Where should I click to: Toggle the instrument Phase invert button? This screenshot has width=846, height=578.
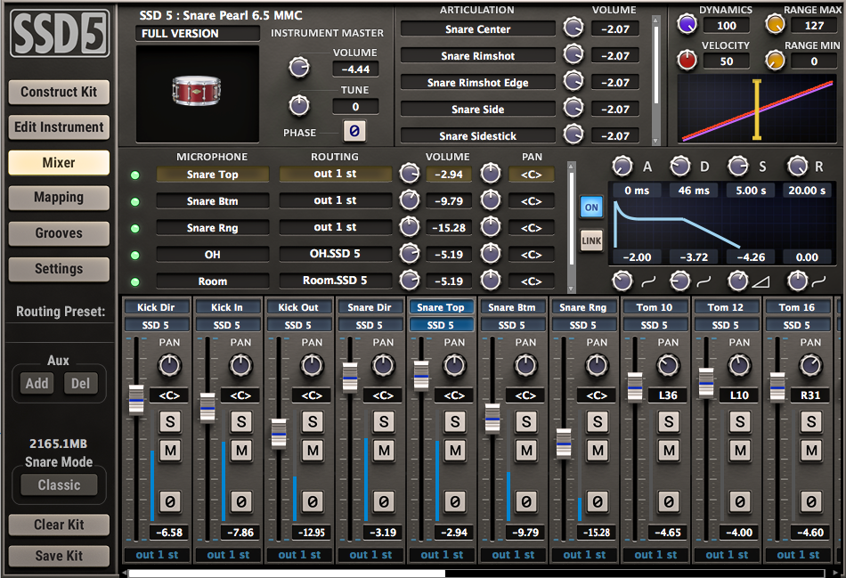tap(354, 131)
